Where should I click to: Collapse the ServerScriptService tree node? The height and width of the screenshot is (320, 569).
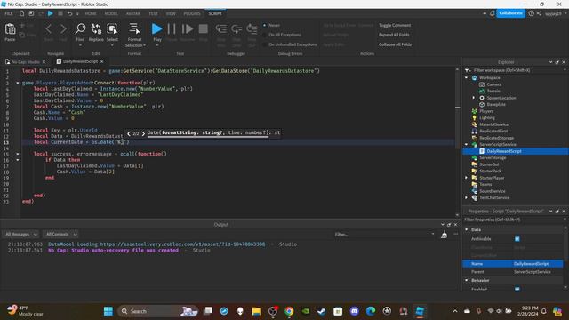point(466,144)
